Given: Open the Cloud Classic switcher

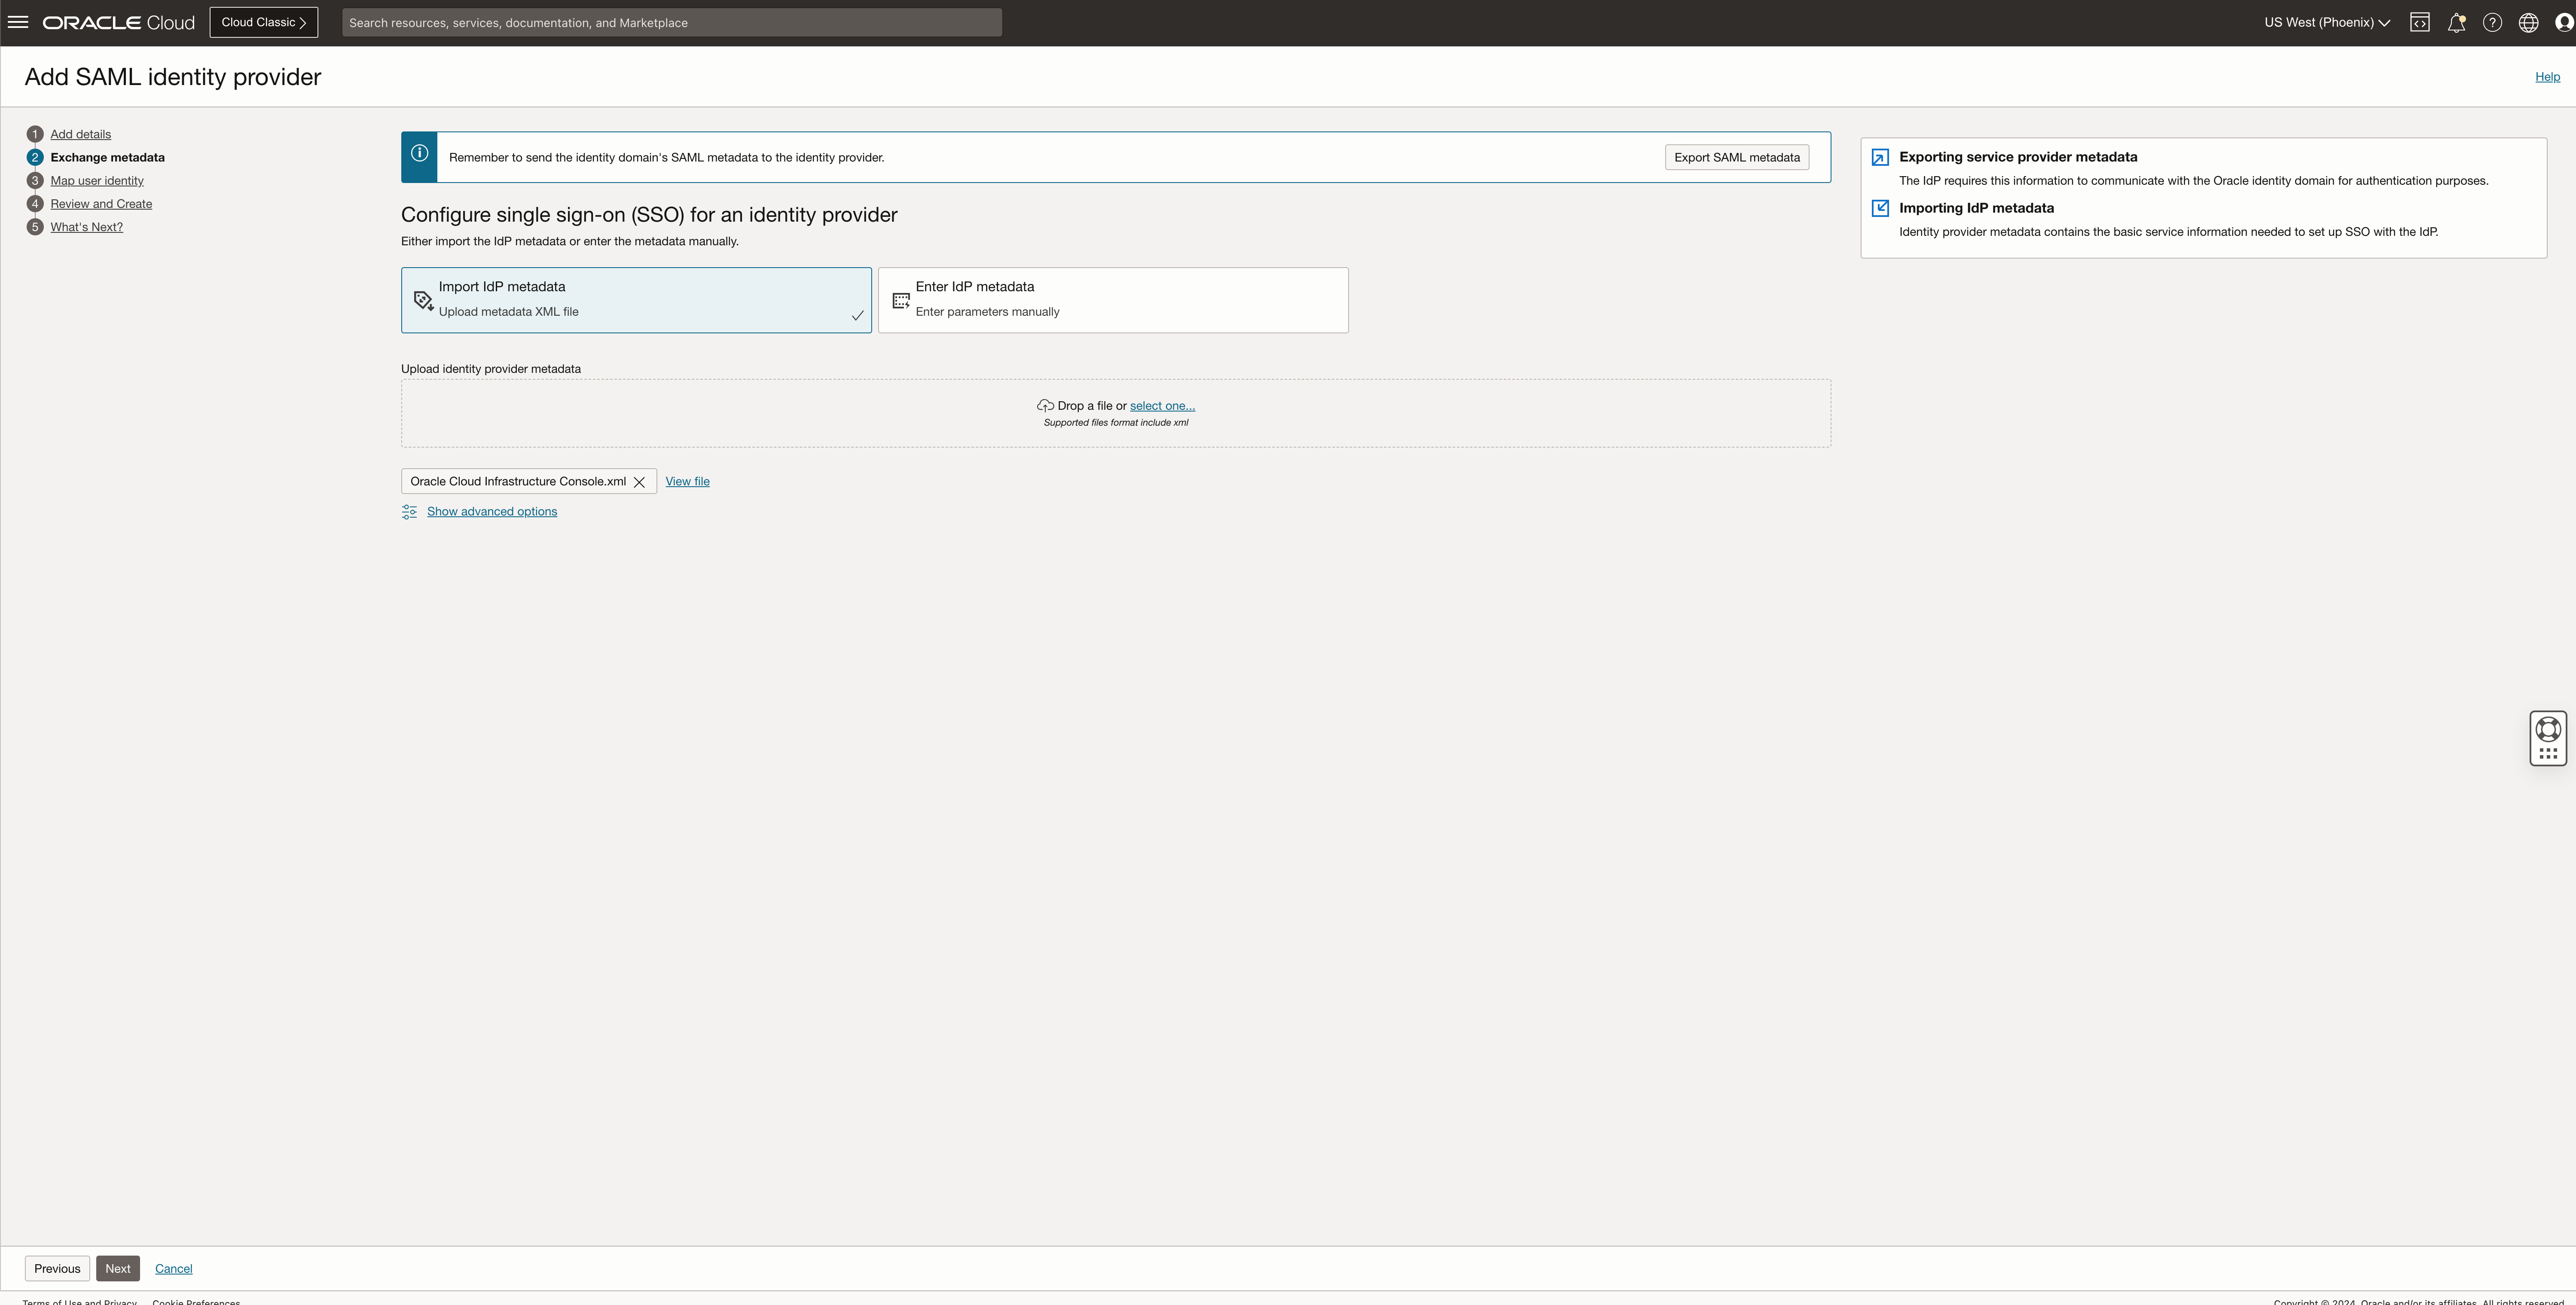Looking at the screenshot, I should coord(263,22).
